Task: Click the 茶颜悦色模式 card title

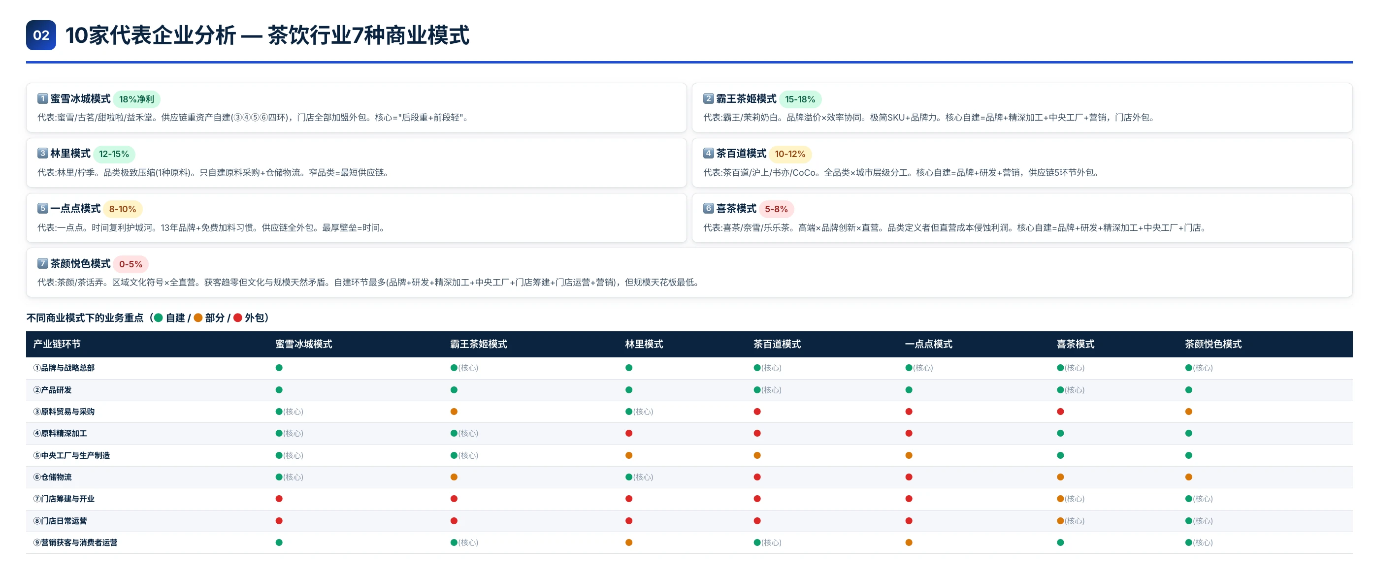Action: tap(80, 264)
